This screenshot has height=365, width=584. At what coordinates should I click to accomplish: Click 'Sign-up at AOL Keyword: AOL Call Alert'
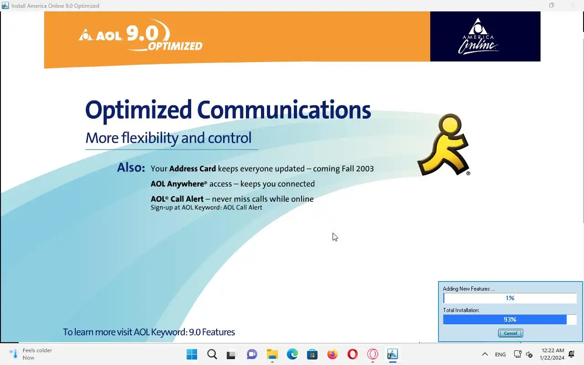click(206, 208)
